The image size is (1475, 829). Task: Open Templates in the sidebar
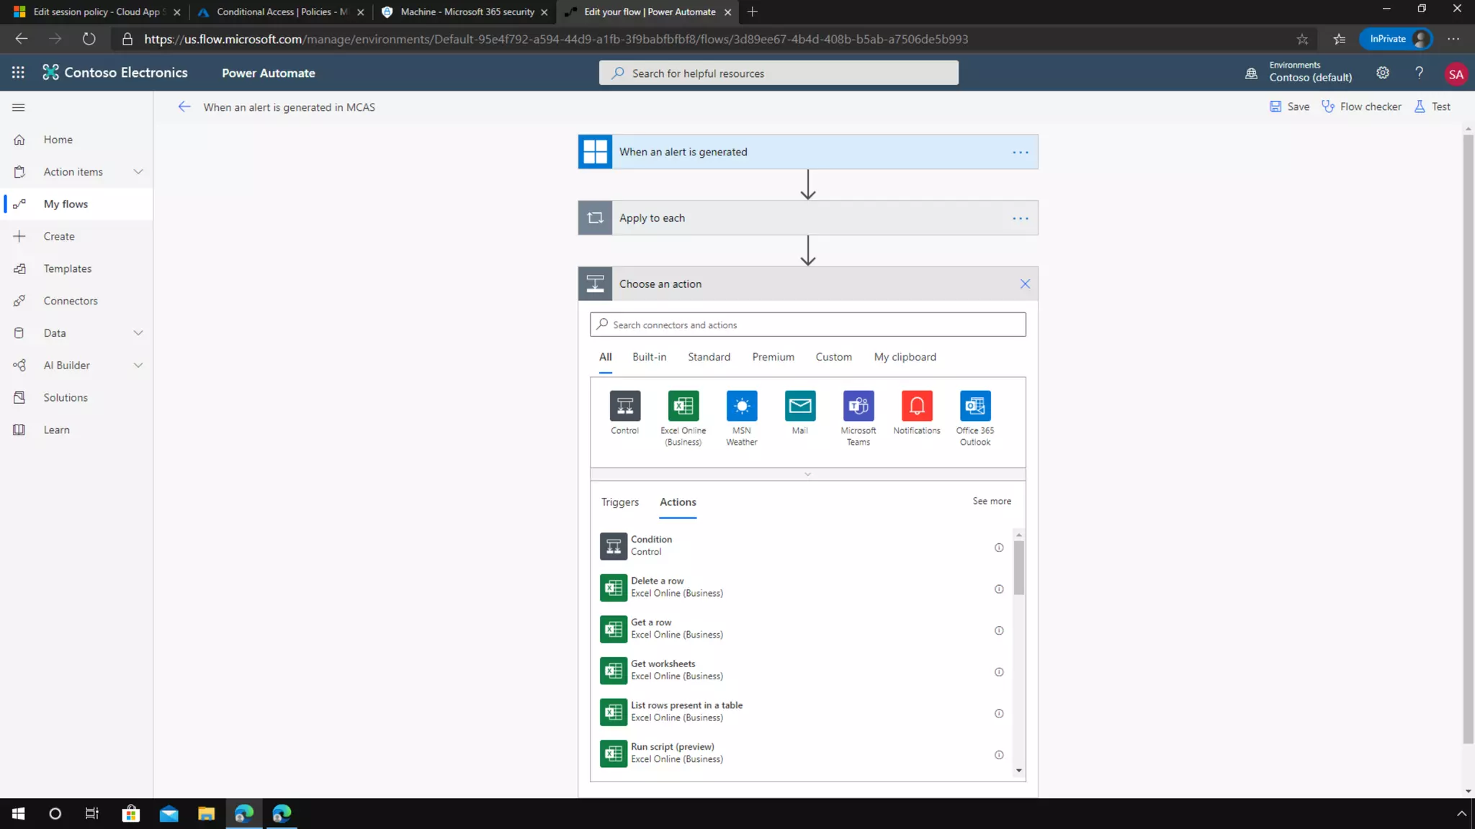[x=76, y=268]
